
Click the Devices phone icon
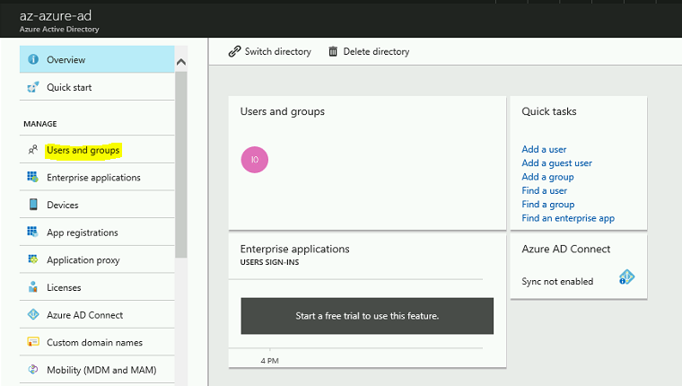click(x=33, y=205)
